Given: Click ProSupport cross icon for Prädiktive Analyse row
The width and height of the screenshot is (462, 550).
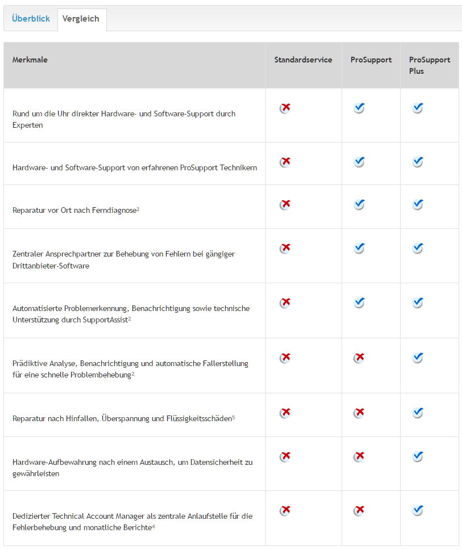Looking at the screenshot, I should [x=359, y=358].
